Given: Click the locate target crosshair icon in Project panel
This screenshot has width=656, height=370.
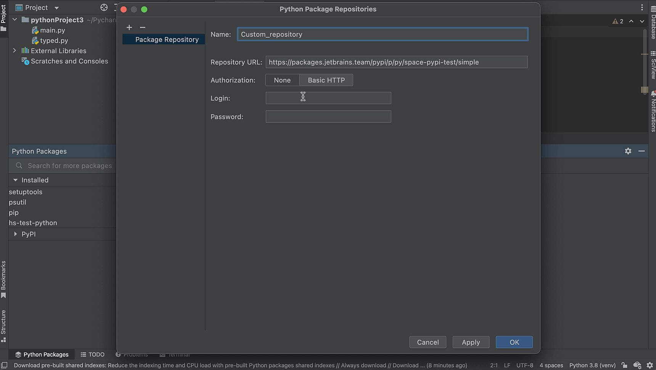Looking at the screenshot, I should click(x=104, y=7).
